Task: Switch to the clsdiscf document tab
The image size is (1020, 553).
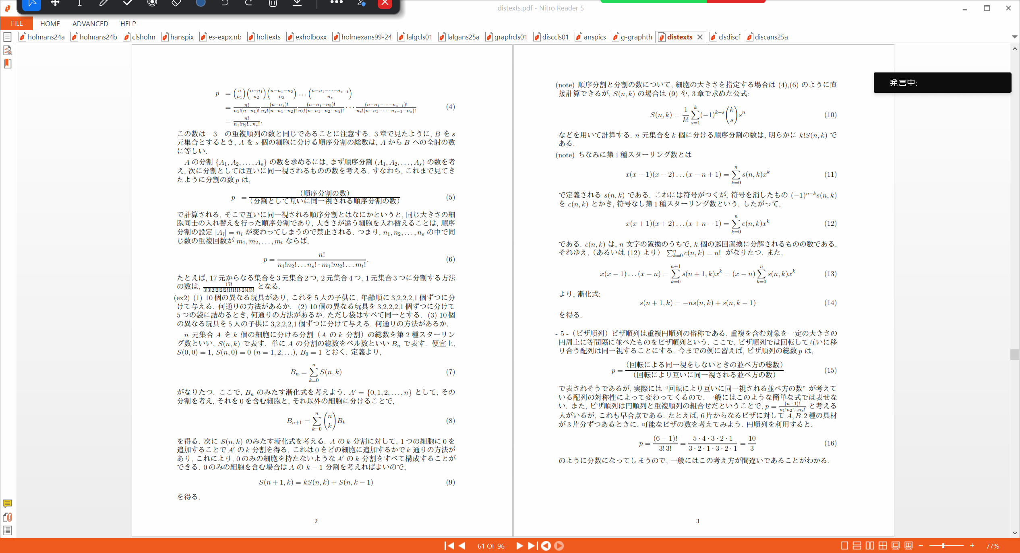Action: (x=725, y=37)
